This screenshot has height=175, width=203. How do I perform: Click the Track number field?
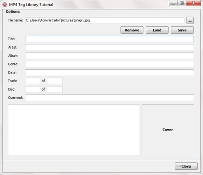(x=33, y=81)
